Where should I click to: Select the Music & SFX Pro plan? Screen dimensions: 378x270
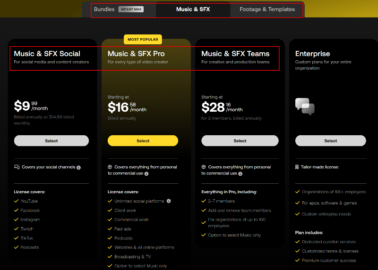click(x=143, y=140)
